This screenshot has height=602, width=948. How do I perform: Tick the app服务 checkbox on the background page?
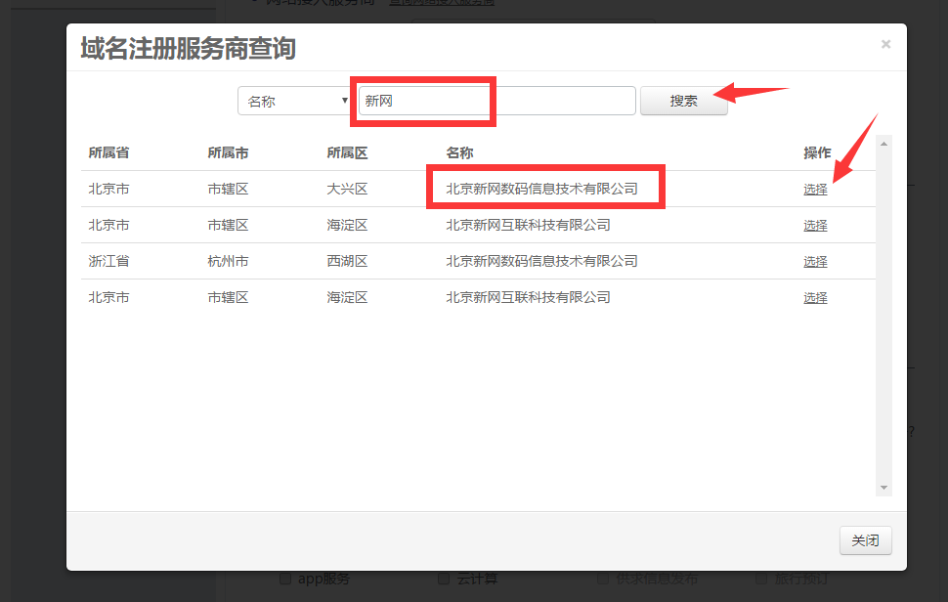[285, 579]
